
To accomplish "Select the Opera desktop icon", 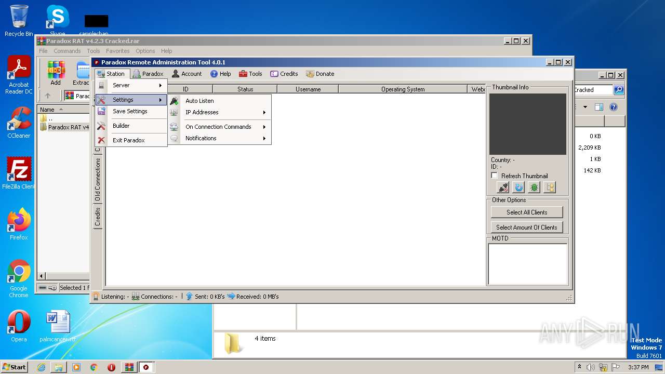I will click(x=19, y=326).
